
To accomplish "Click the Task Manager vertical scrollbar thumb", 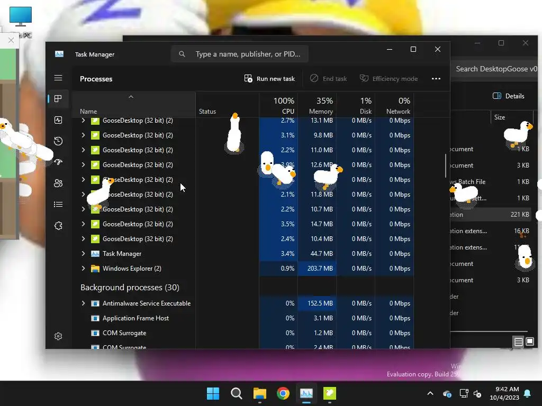I will coord(446,165).
